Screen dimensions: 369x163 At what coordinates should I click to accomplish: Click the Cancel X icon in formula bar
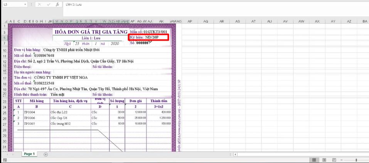point(39,5)
